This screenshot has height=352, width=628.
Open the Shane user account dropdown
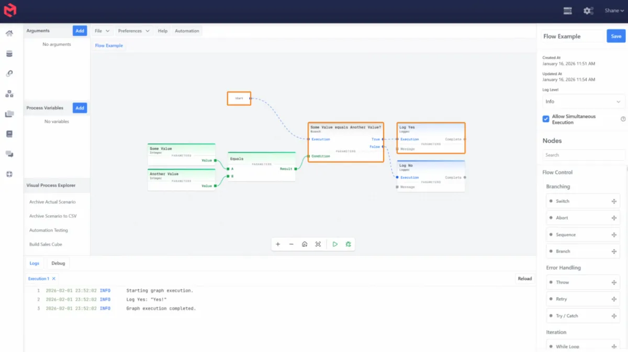click(x=614, y=11)
